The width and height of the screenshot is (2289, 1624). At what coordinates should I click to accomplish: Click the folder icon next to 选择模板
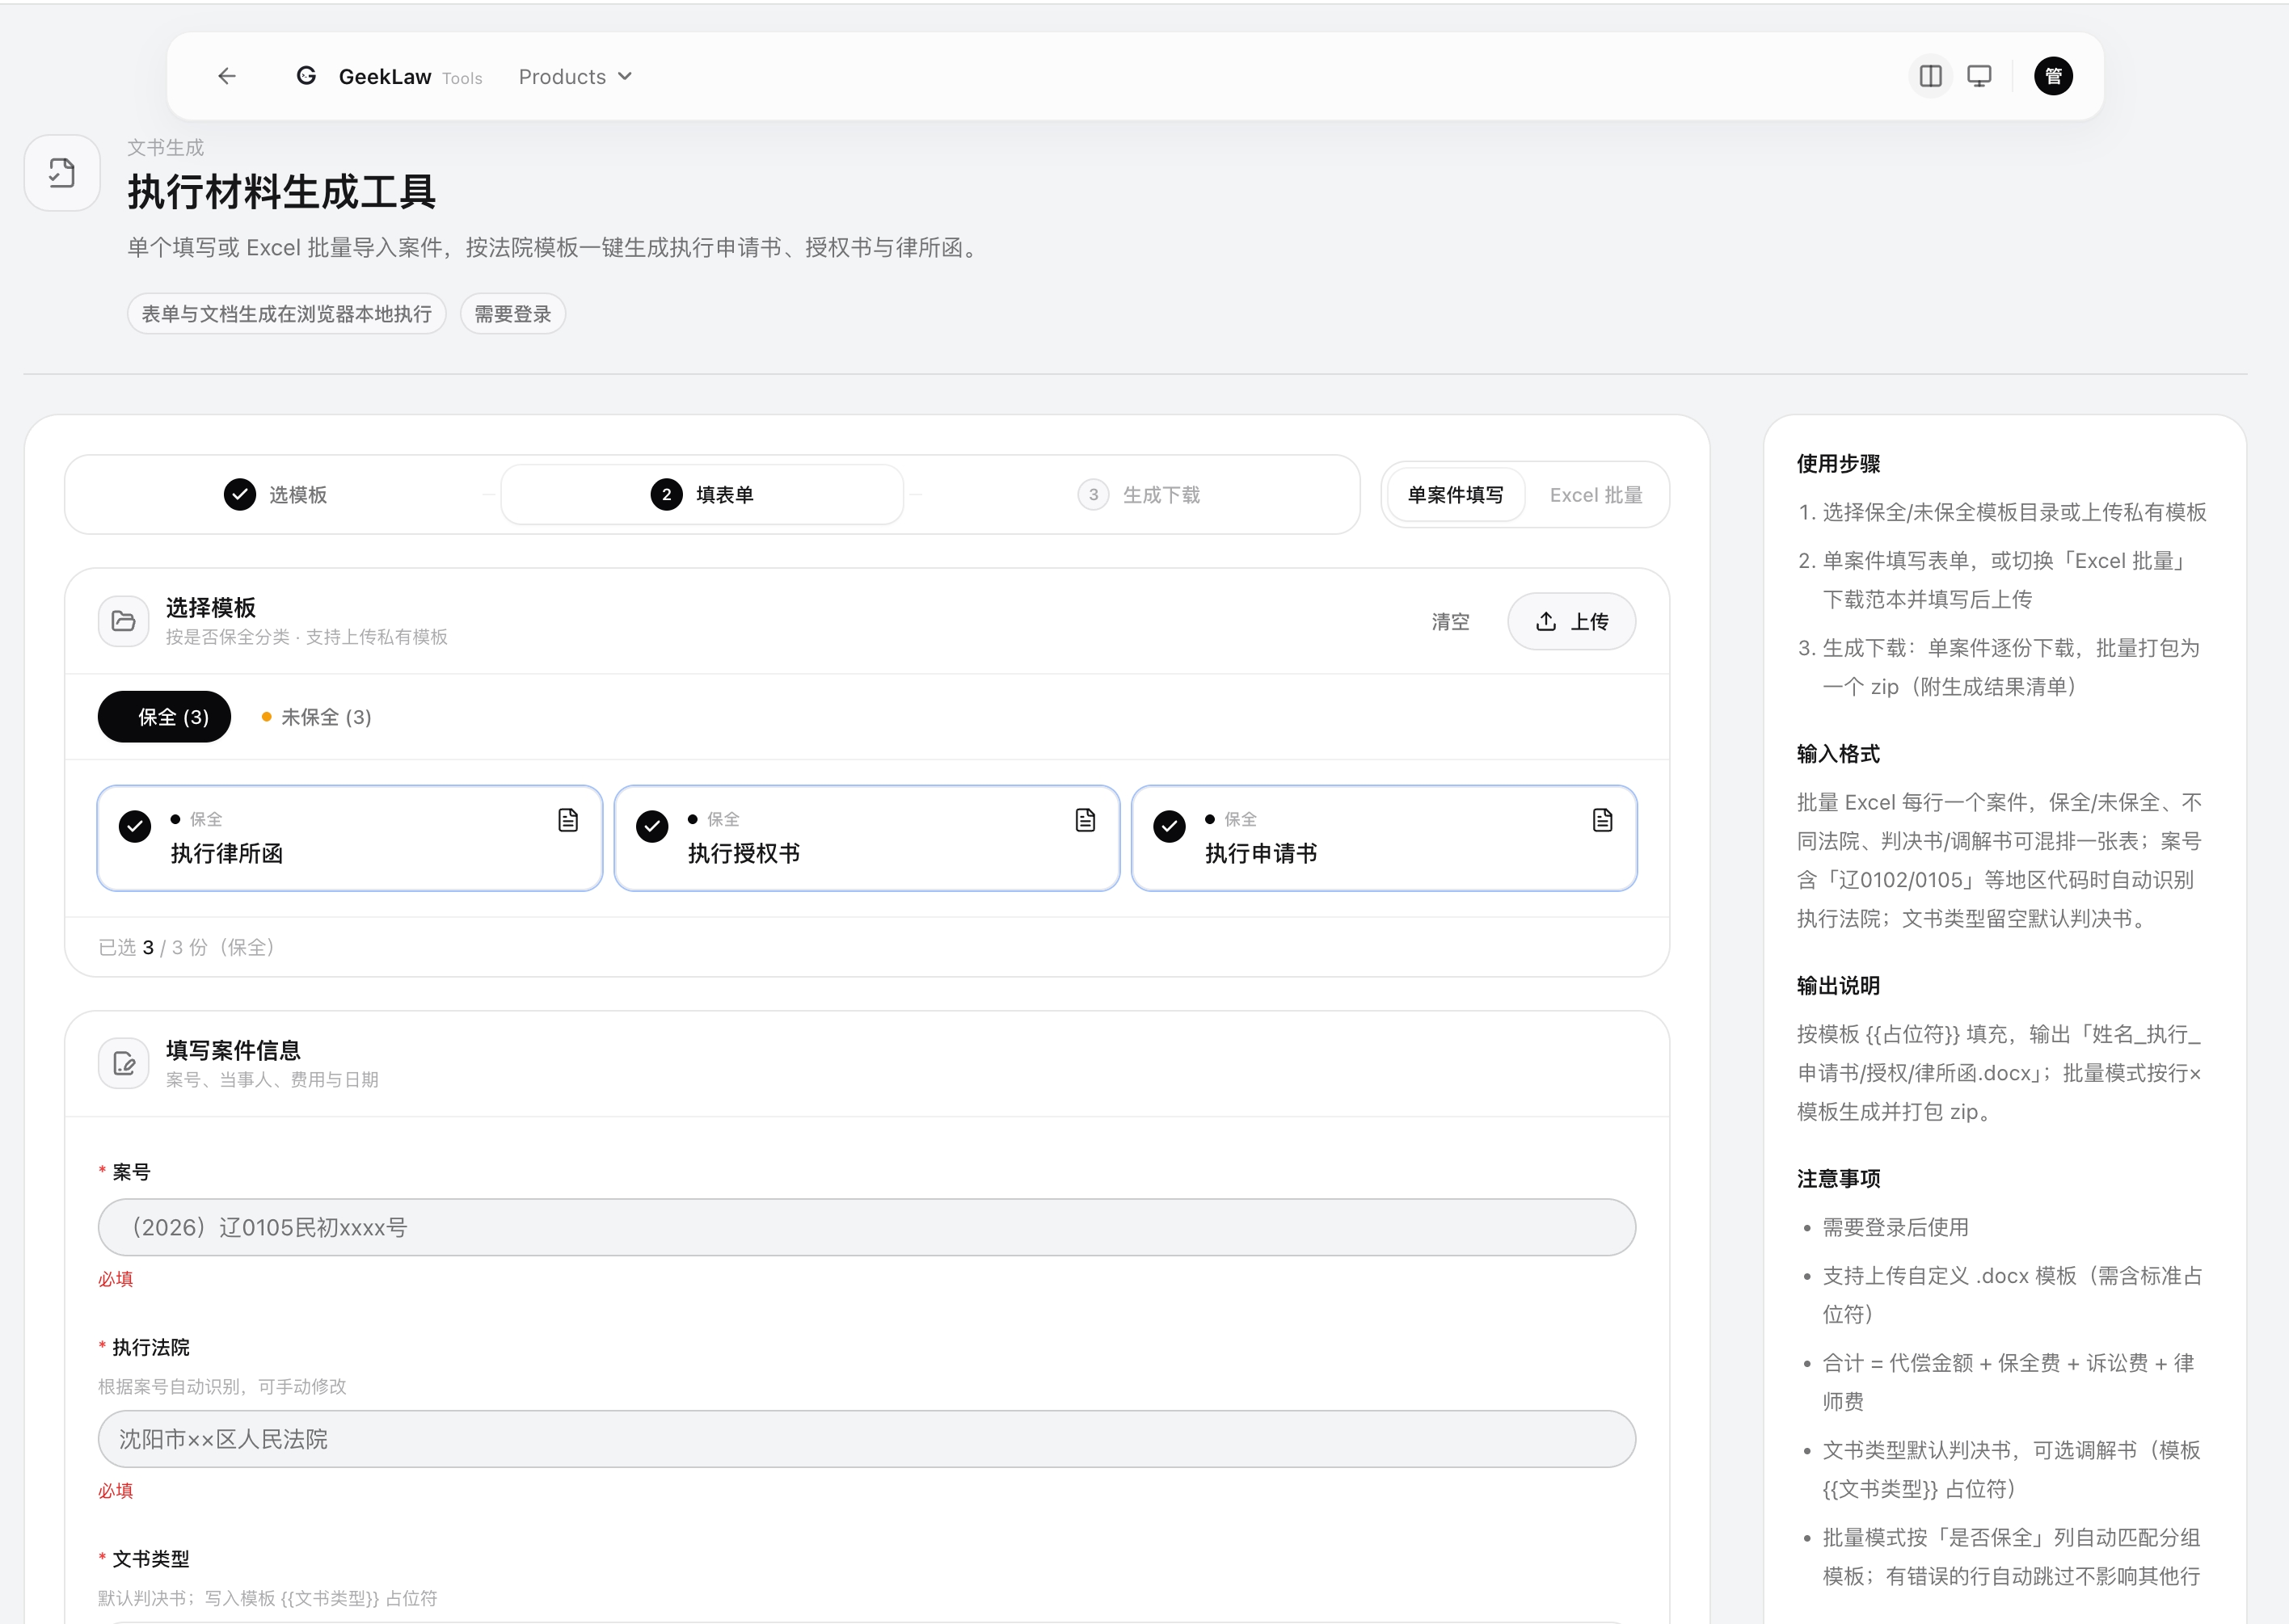click(124, 621)
